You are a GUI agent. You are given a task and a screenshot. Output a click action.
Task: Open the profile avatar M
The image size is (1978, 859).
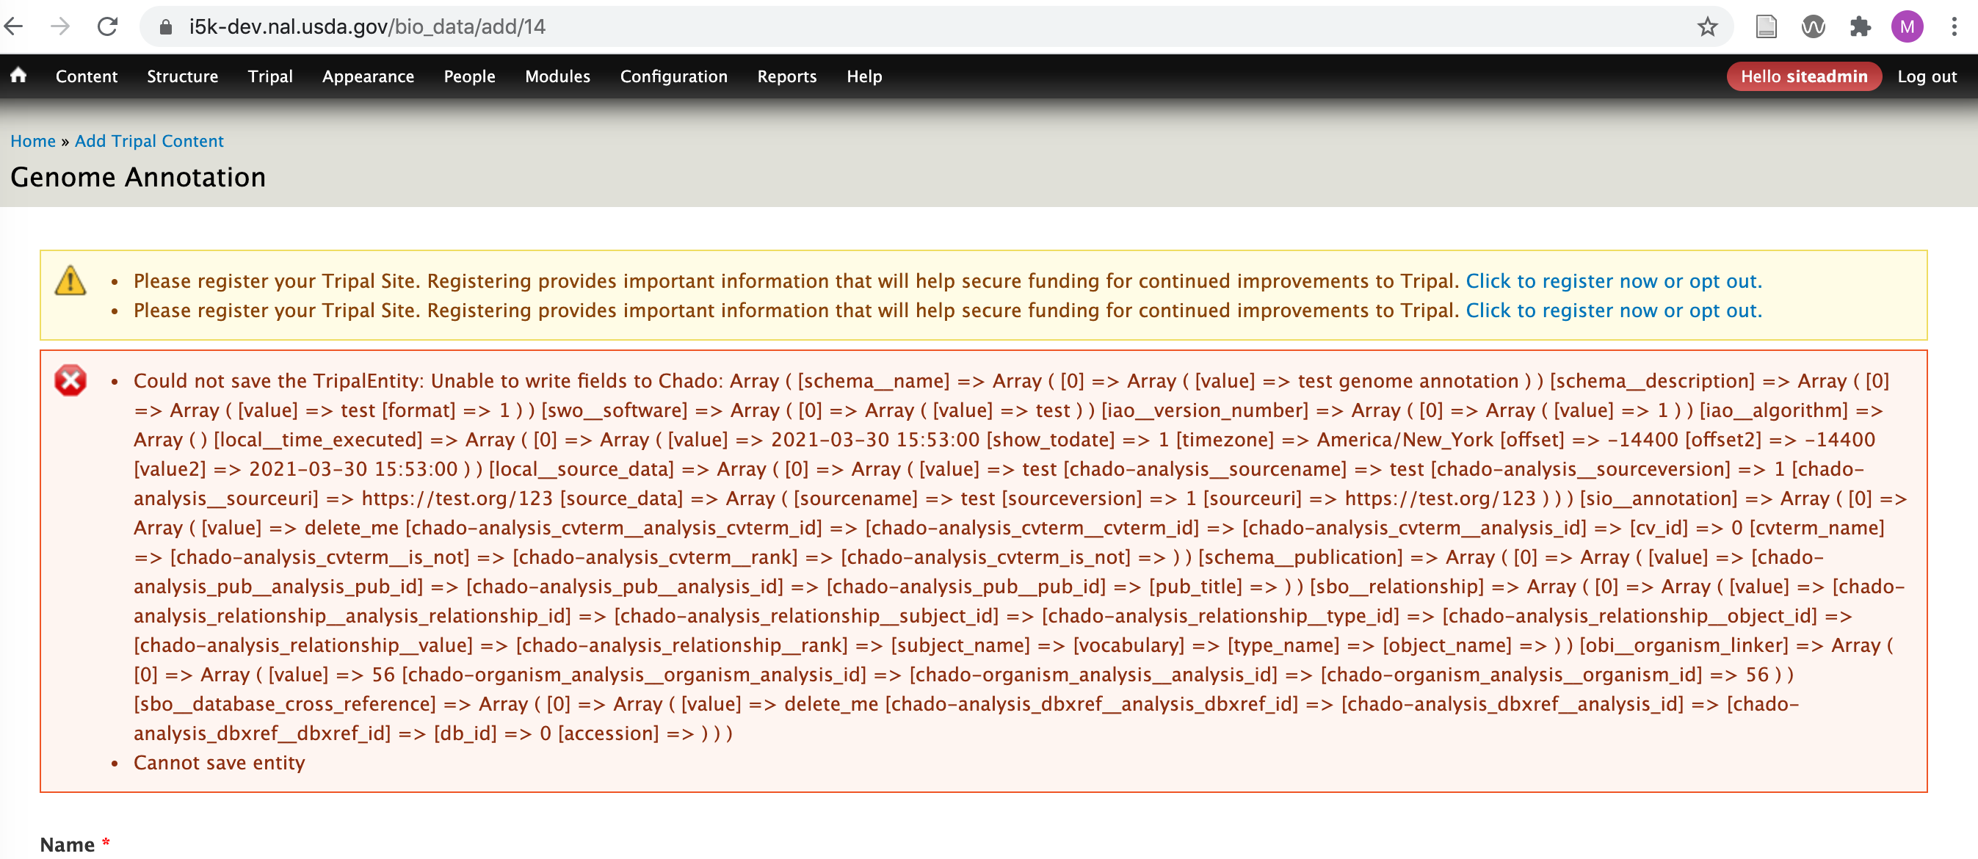[x=1907, y=27]
